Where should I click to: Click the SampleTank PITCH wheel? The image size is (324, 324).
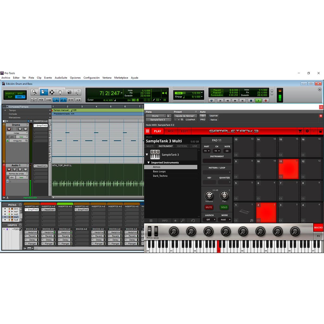point(149,231)
